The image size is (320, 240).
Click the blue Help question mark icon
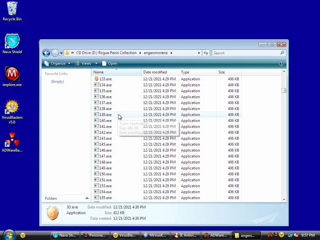click(281, 63)
